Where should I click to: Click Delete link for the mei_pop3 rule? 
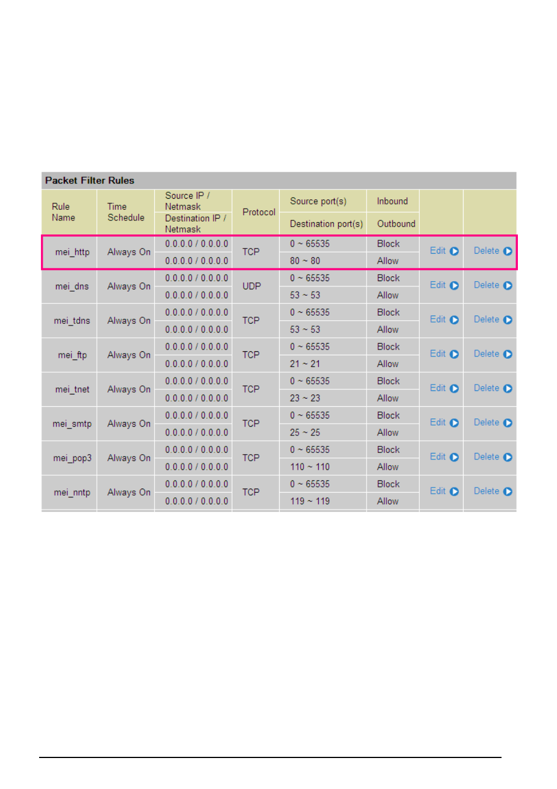tap(486, 457)
